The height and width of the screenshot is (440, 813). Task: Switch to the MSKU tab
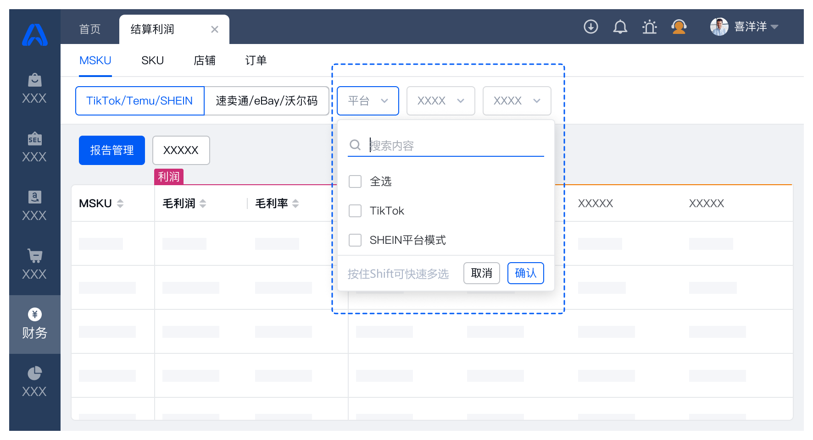(x=95, y=60)
